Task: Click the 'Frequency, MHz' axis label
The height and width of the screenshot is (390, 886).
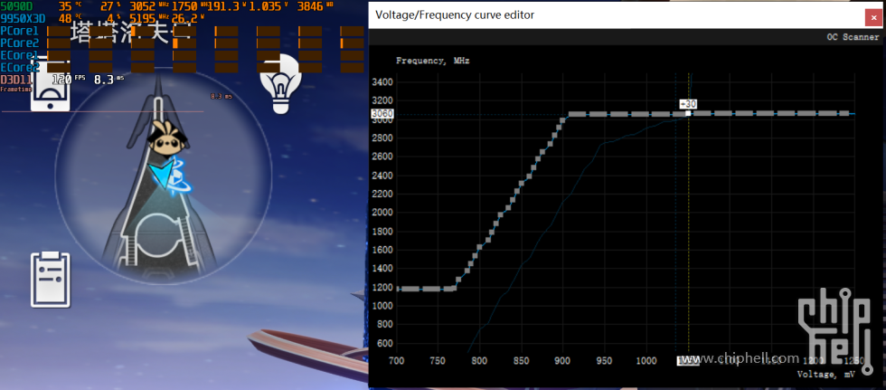Action: coord(433,61)
